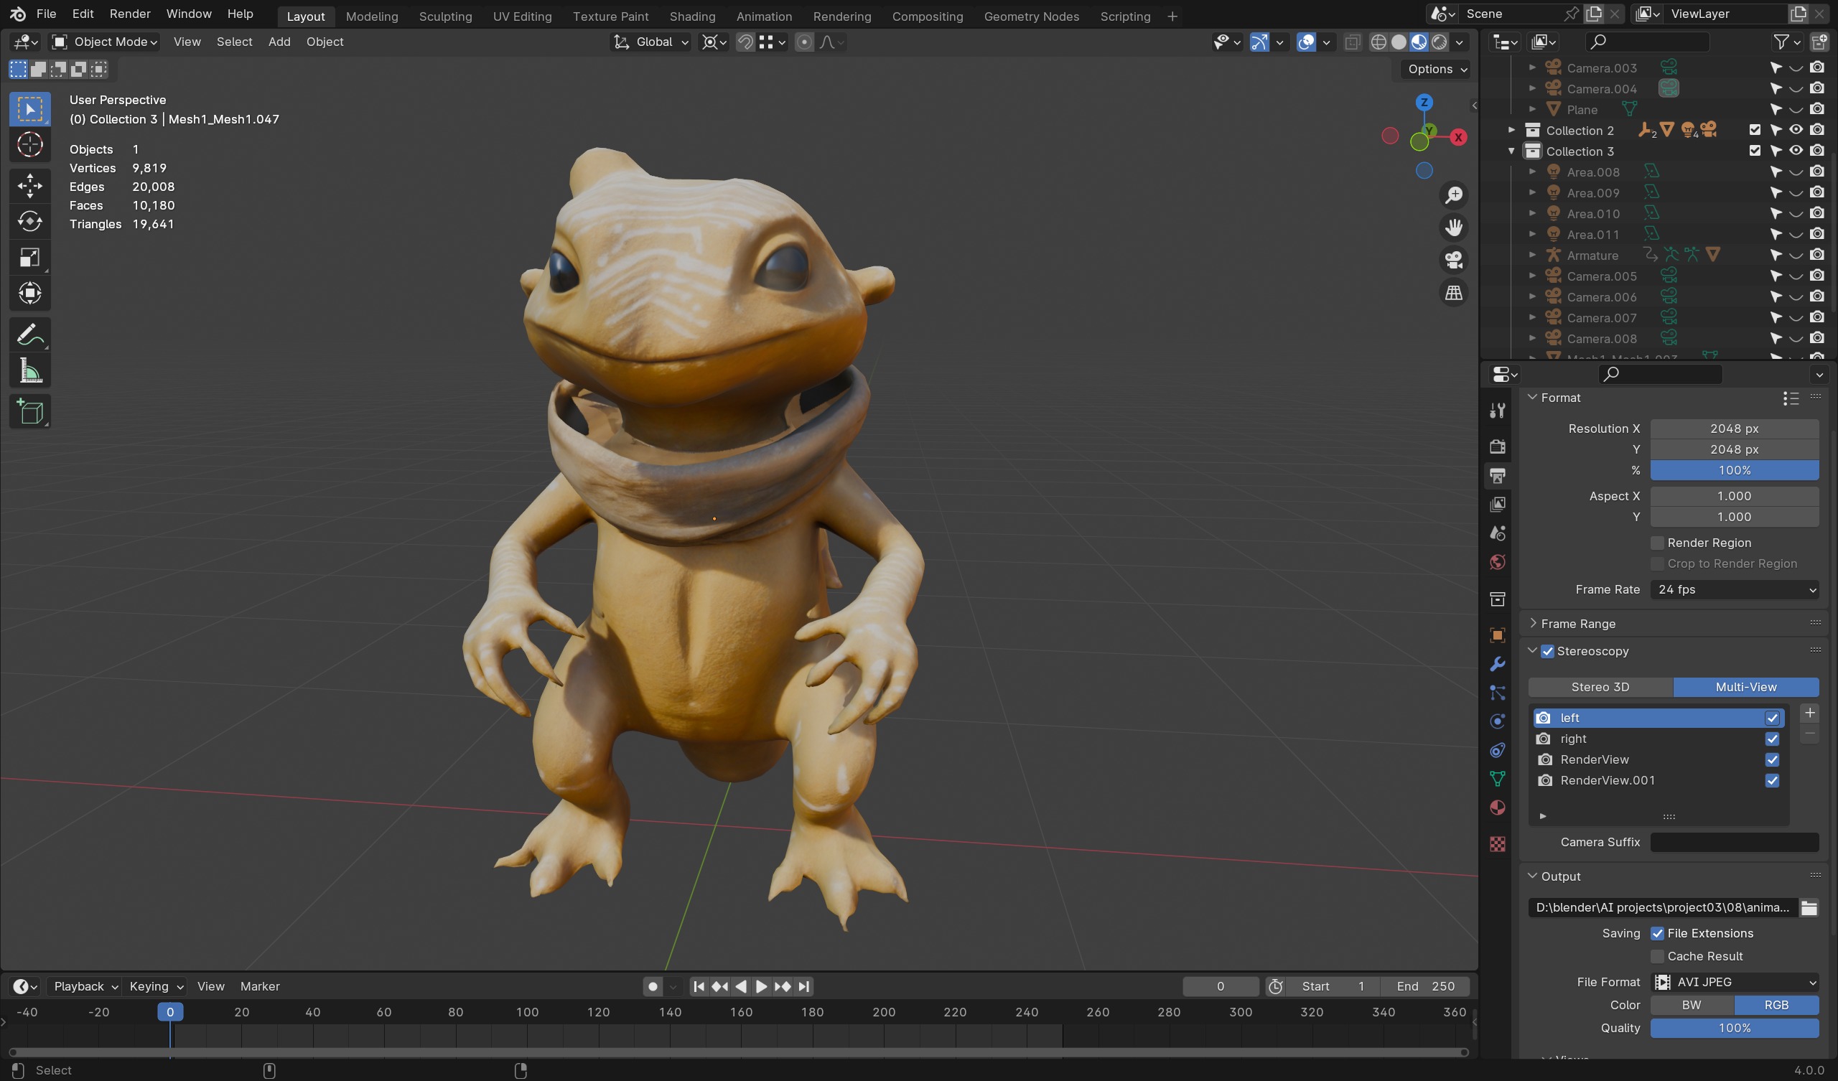Click the Camera Suffix input field

tap(1735, 842)
